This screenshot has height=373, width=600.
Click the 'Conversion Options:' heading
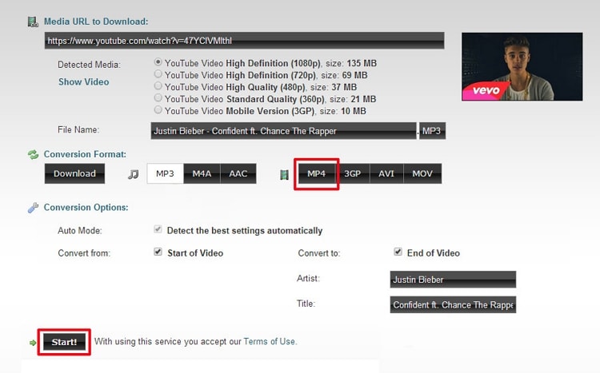tap(86, 207)
